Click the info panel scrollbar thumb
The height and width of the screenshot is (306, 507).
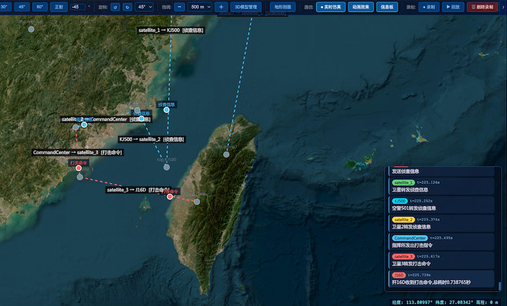pyautogui.click(x=499, y=286)
